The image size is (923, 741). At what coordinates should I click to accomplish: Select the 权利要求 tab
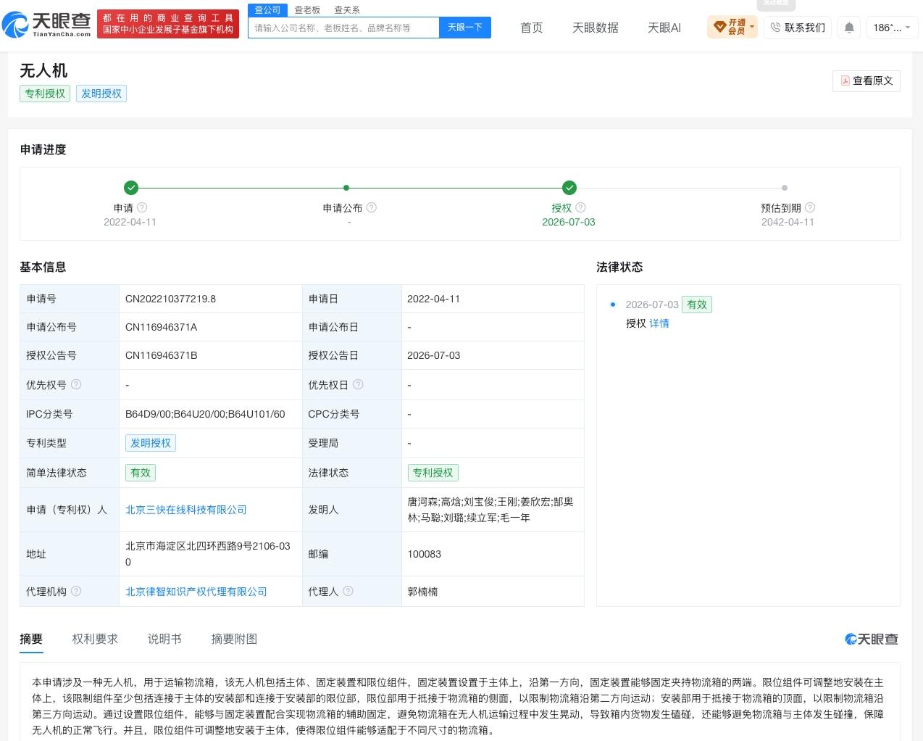(x=95, y=639)
